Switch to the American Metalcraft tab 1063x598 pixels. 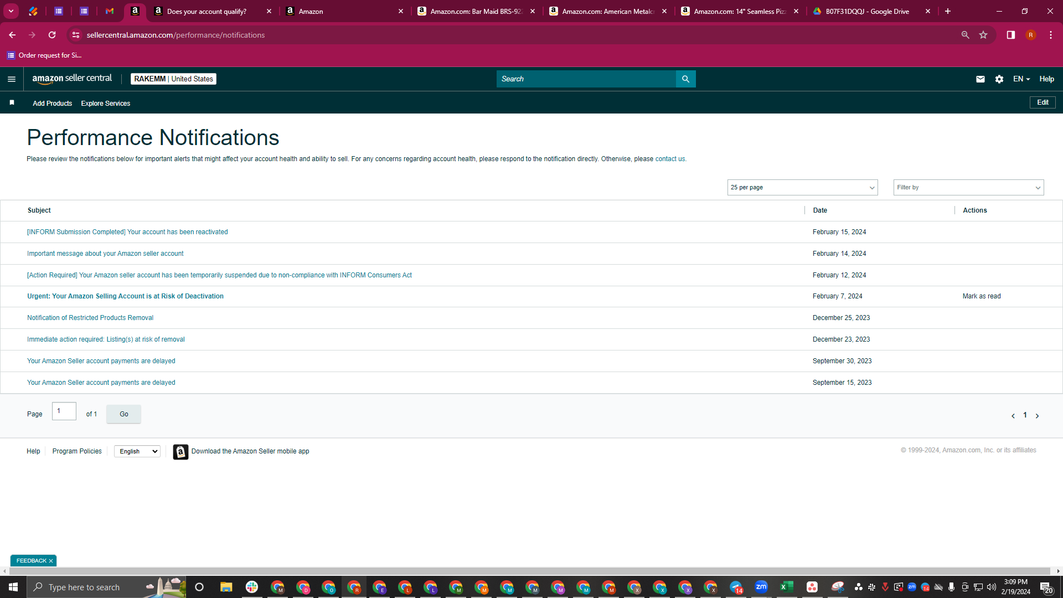click(x=608, y=11)
